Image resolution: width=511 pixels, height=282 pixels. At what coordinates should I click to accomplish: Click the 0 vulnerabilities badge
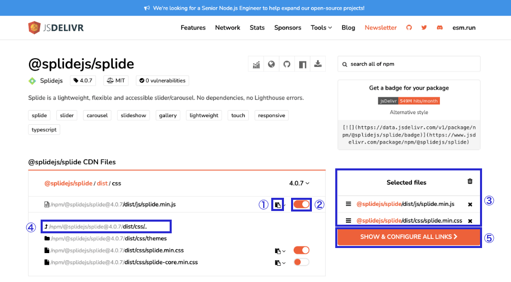click(x=163, y=81)
